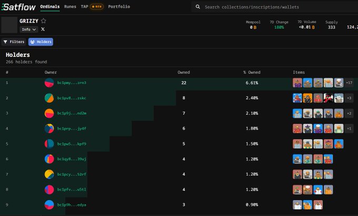Click avatar of holder bc1pmy...zrn3
The height and width of the screenshot is (216, 358).
pyautogui.click(x=49, y=83)
